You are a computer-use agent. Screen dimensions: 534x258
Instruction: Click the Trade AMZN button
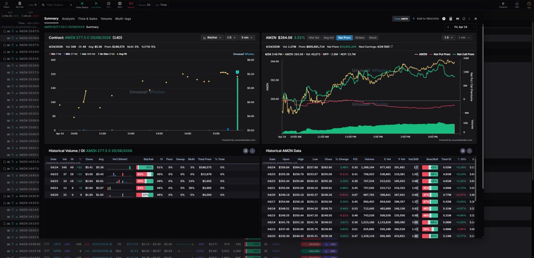401,19
